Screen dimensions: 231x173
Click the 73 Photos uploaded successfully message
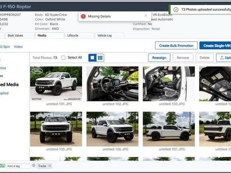pyautogui.click(x=206, y=9)
